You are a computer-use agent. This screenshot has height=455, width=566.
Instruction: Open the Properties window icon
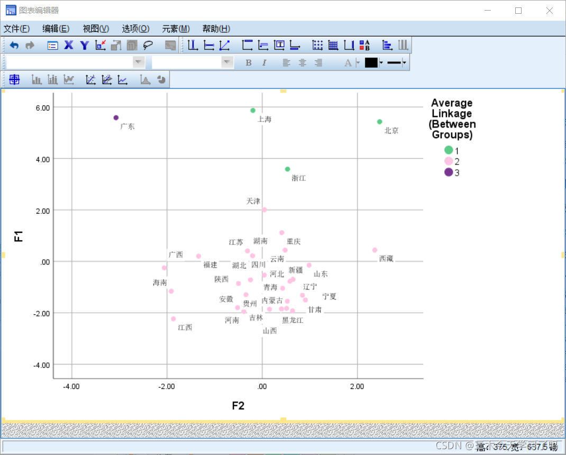[53, 45]
